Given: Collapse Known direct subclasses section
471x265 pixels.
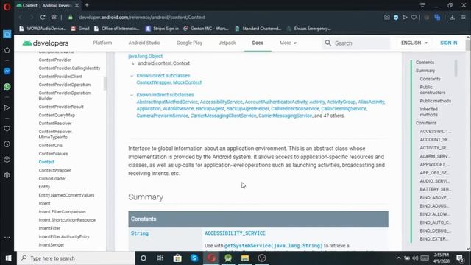Looking at the screenshot, I should point(132,76).
